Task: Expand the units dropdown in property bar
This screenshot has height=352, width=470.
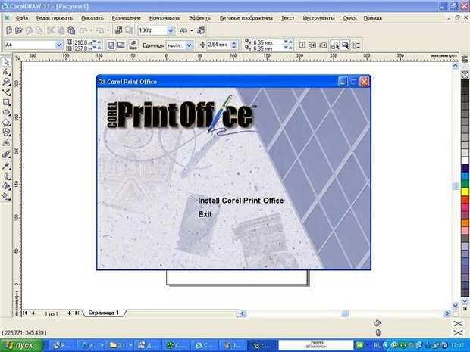Action: click(x=190, y=45)
